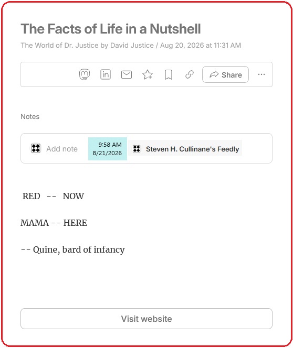
Task: Click the checkered icon beside Steven H. Cullinane
Action: click(137, 149)
